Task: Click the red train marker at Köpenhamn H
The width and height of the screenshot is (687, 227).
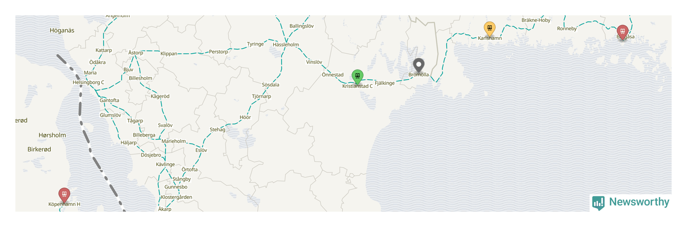Action: click(64, 195)
